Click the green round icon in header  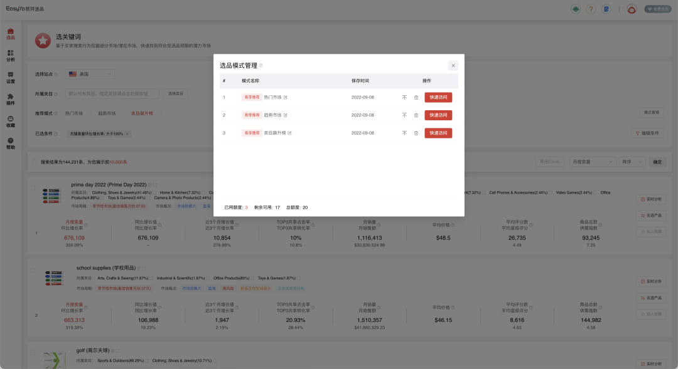coord(576,9)
